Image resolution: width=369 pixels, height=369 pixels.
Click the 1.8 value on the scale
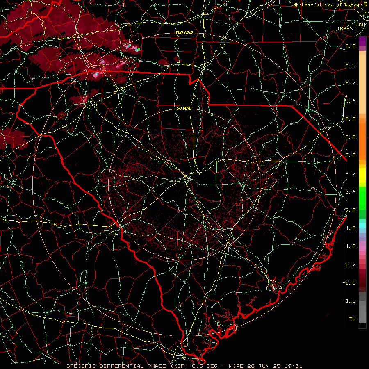click(351, 228)
